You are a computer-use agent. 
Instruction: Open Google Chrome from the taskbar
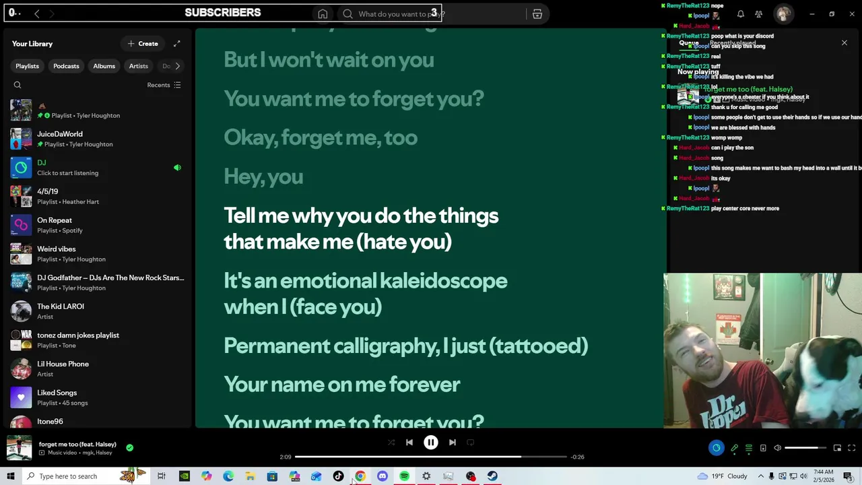(360, 476)
